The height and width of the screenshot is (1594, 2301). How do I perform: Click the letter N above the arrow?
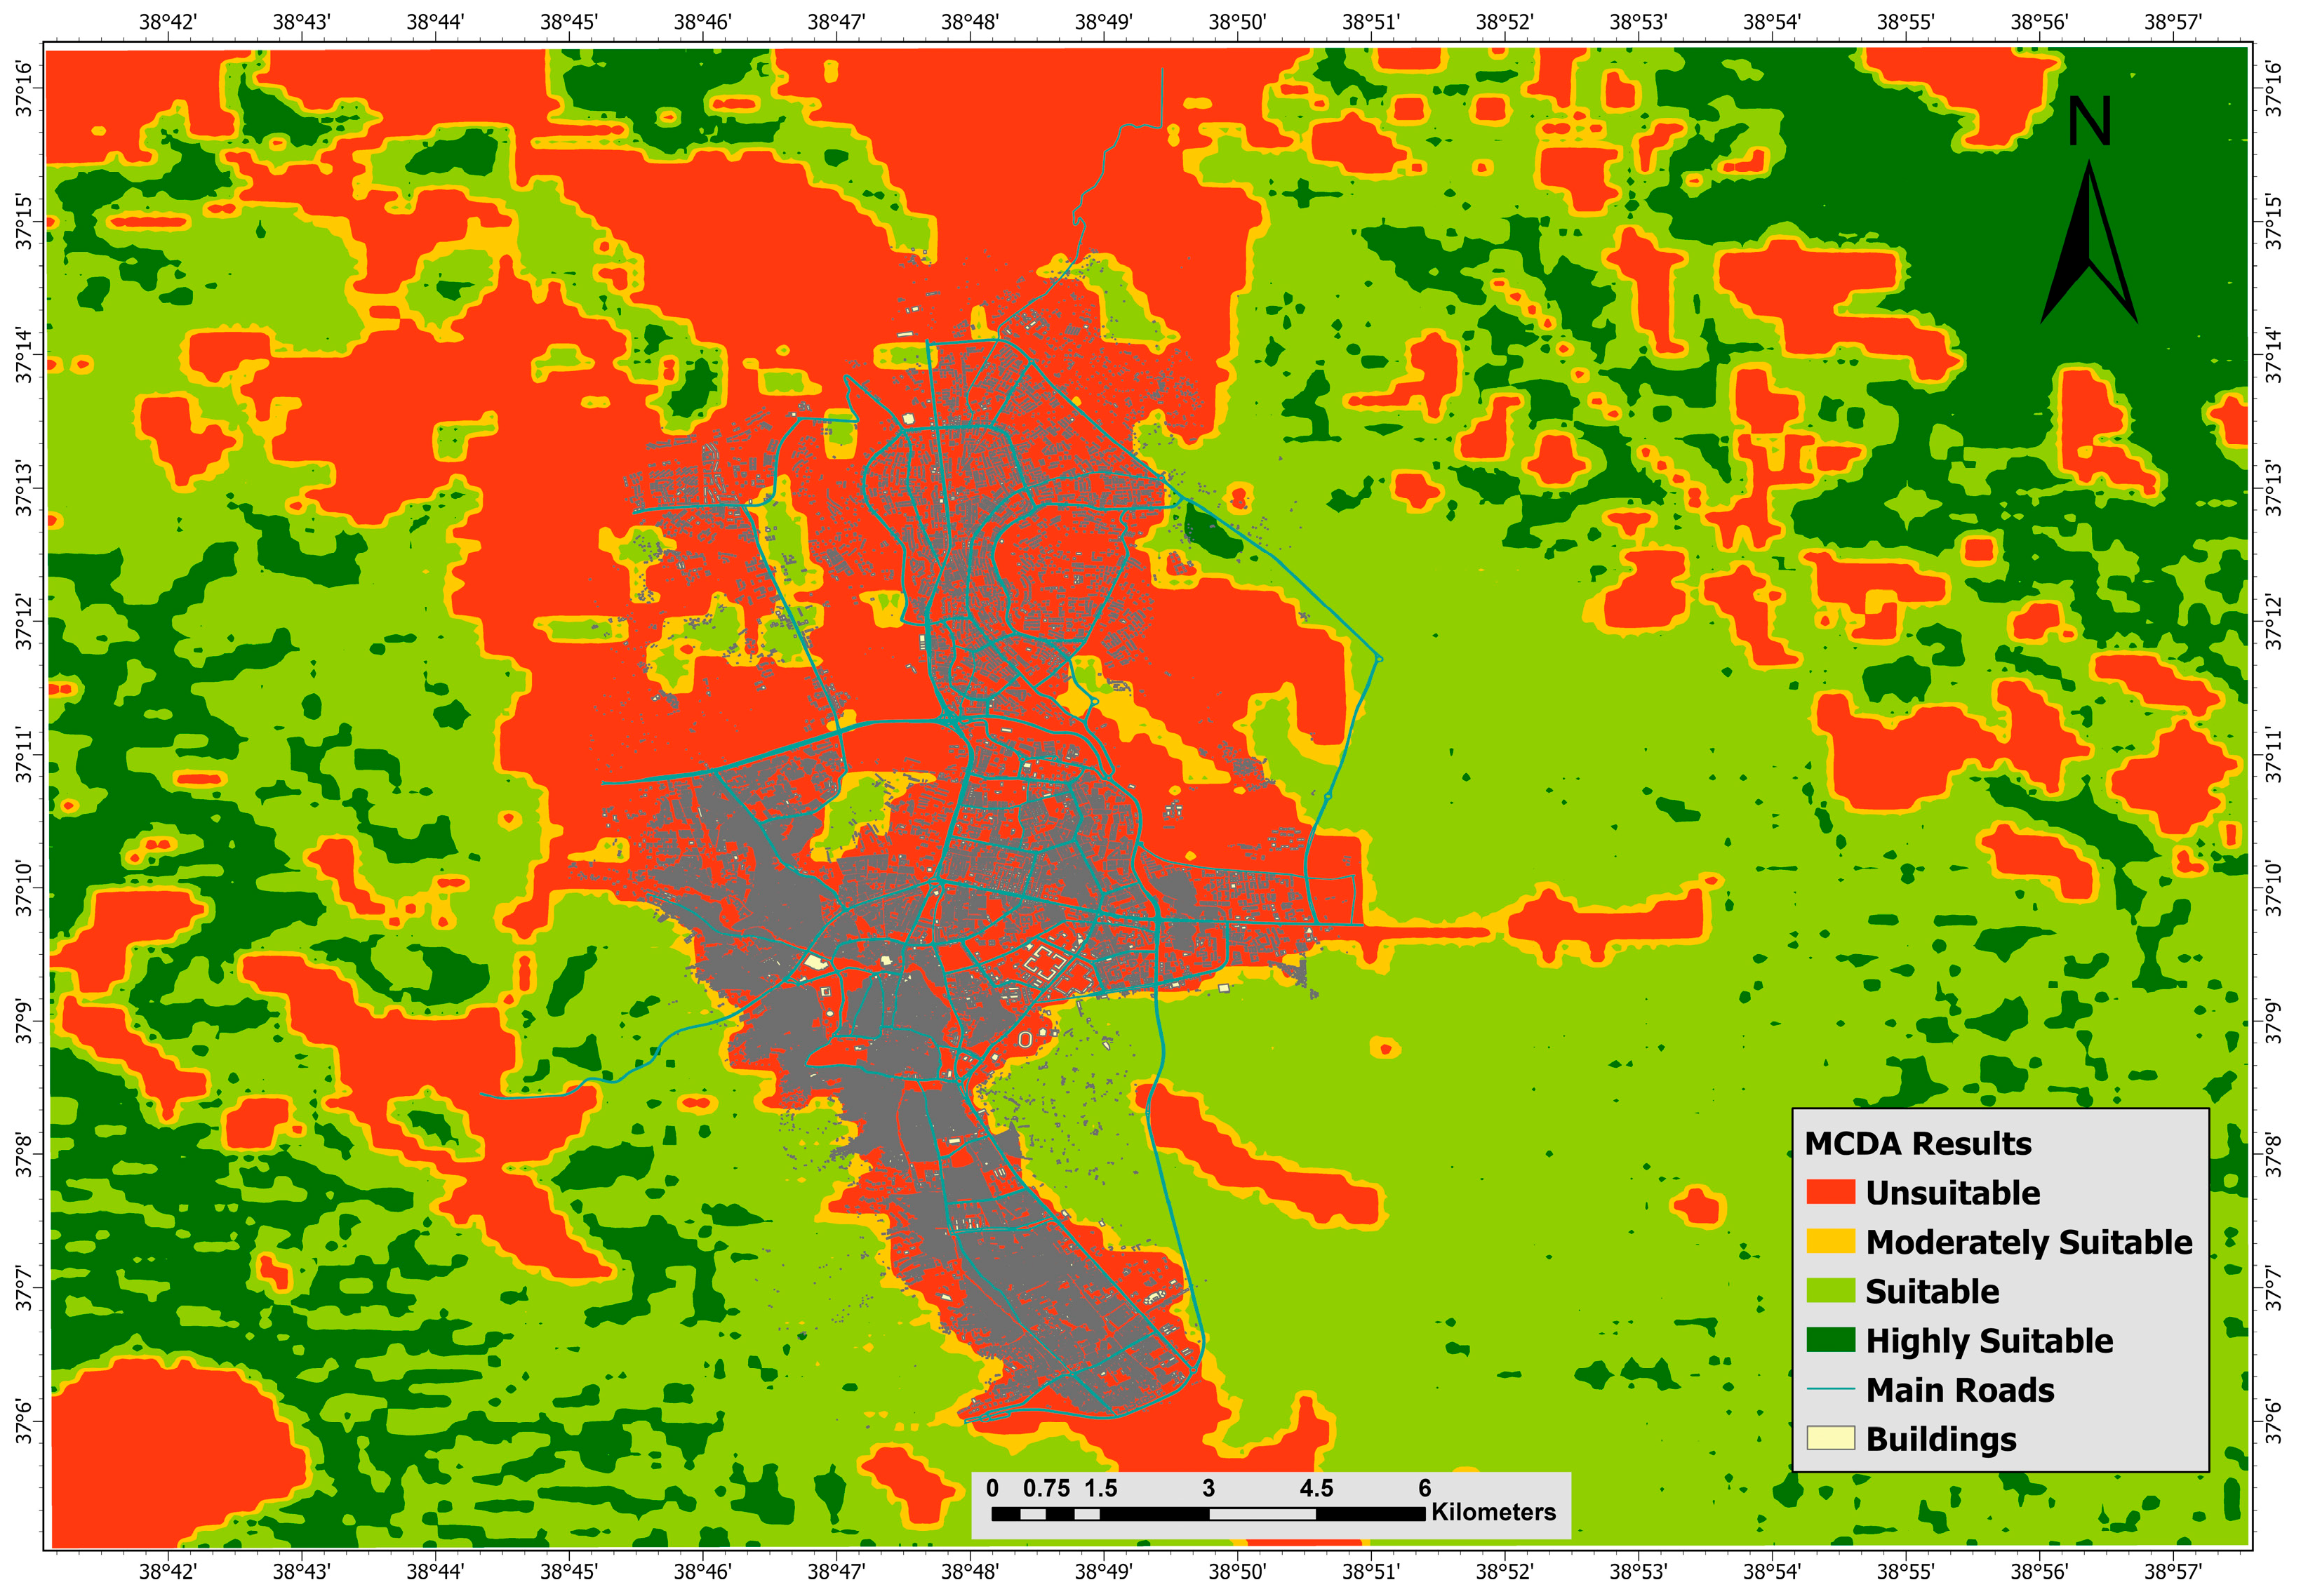point(2089,122)
